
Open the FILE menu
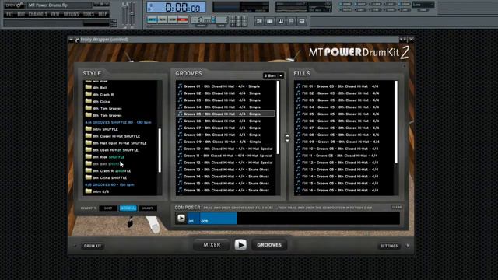point(10,14)
